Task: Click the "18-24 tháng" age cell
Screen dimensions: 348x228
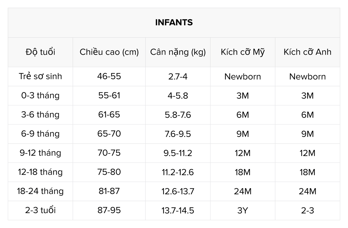Action: click(40, 191)
